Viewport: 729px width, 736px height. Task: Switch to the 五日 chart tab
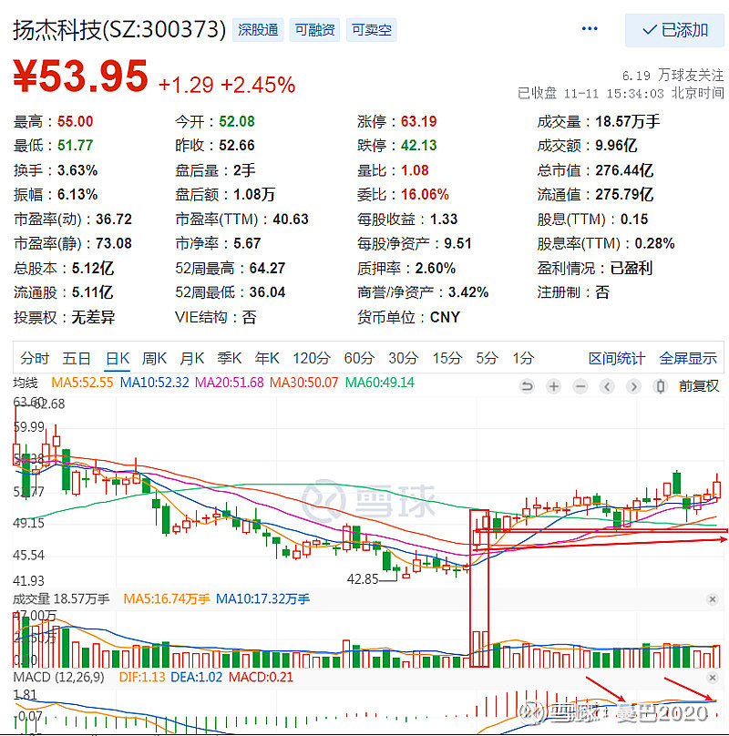[77, 359]
